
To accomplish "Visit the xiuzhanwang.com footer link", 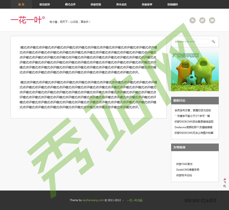I will pyautogui.click(x=93, y=200).
